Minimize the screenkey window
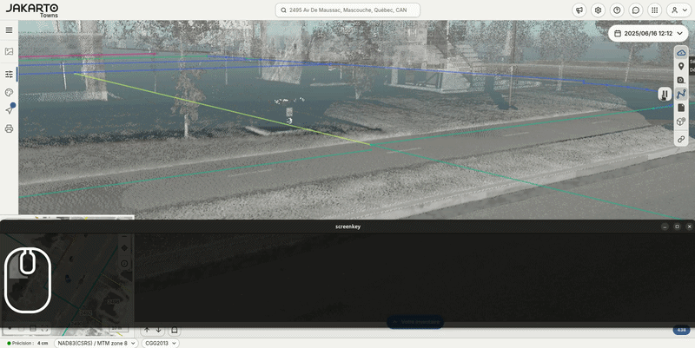This screenshot has height=348, width=695. tap(665, 227)
